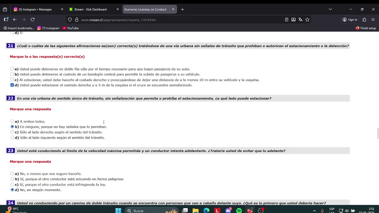379x213 pixels.
Task: Select 'Sólo al lado izquierdo' radio
Action: (x=12, y=137)
